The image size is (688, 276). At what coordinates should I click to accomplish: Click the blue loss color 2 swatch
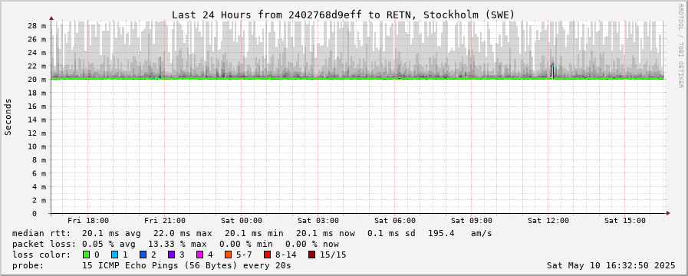143,255
